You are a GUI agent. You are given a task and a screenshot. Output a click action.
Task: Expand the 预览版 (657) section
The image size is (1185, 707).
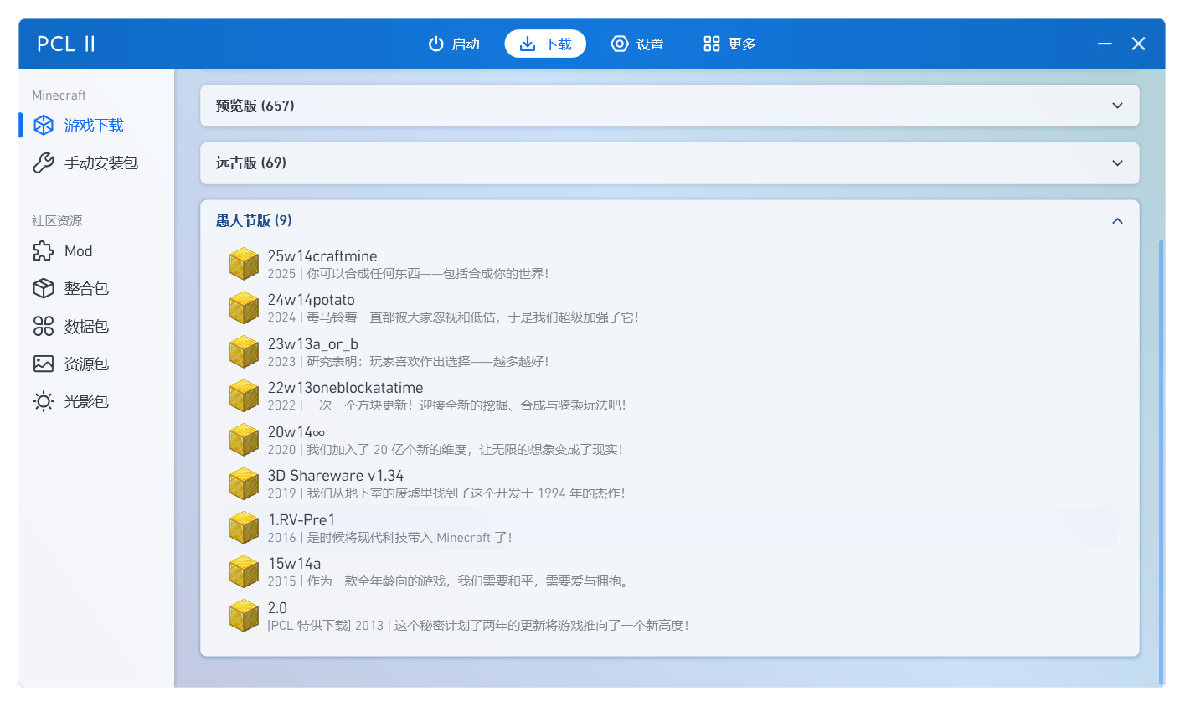669,106
